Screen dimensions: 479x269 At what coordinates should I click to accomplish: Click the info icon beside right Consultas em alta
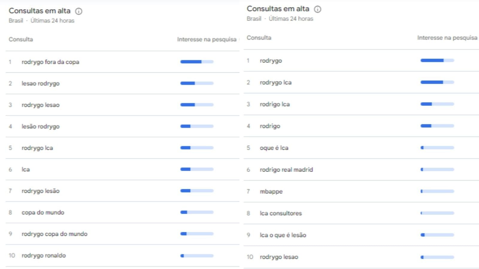317,9
